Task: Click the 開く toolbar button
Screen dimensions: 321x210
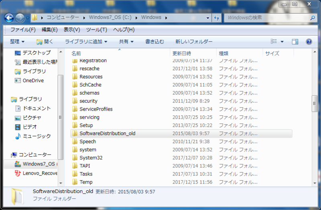Action: tap(45, 42)
